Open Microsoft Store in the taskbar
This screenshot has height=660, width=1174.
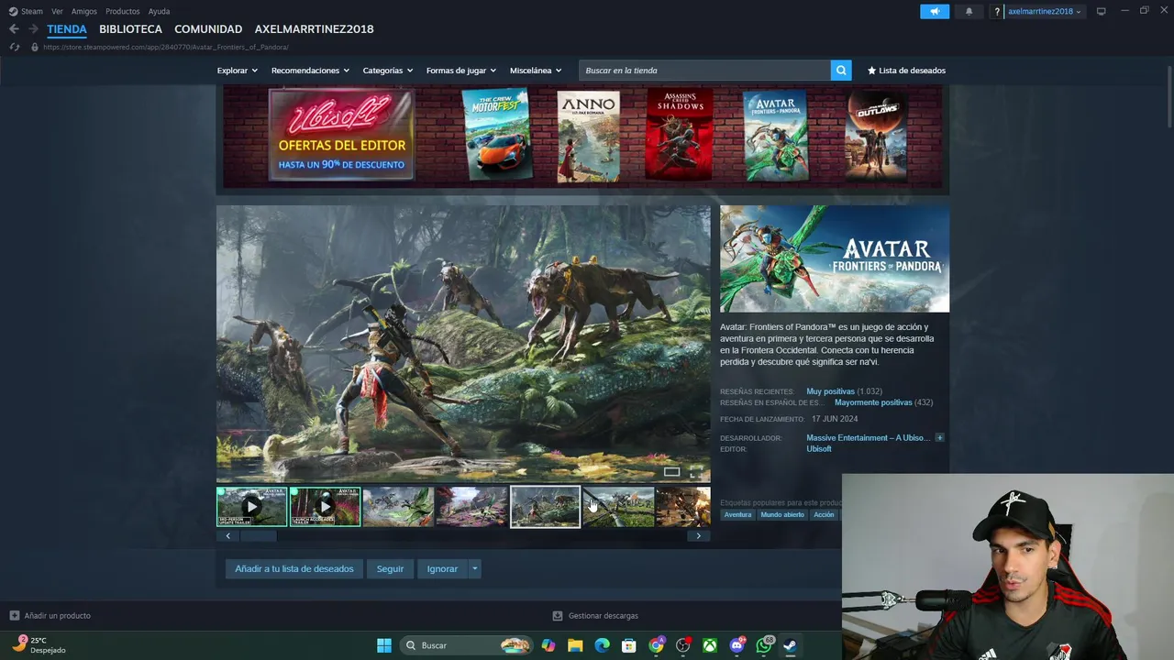coord(629,645)
